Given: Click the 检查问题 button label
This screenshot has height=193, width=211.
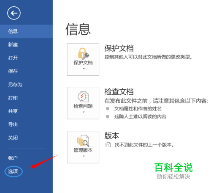Looking at the screenshot, I should pyautogui.click(x=83, y=106).
